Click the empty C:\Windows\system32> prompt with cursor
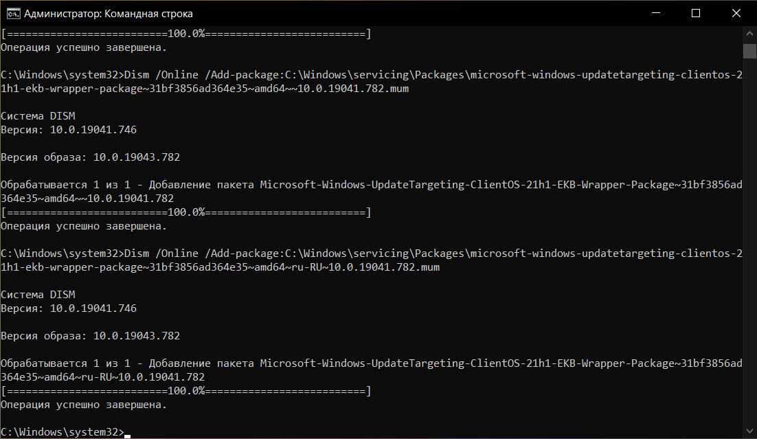This screenshot has height=439, width=757. point(63,432)
